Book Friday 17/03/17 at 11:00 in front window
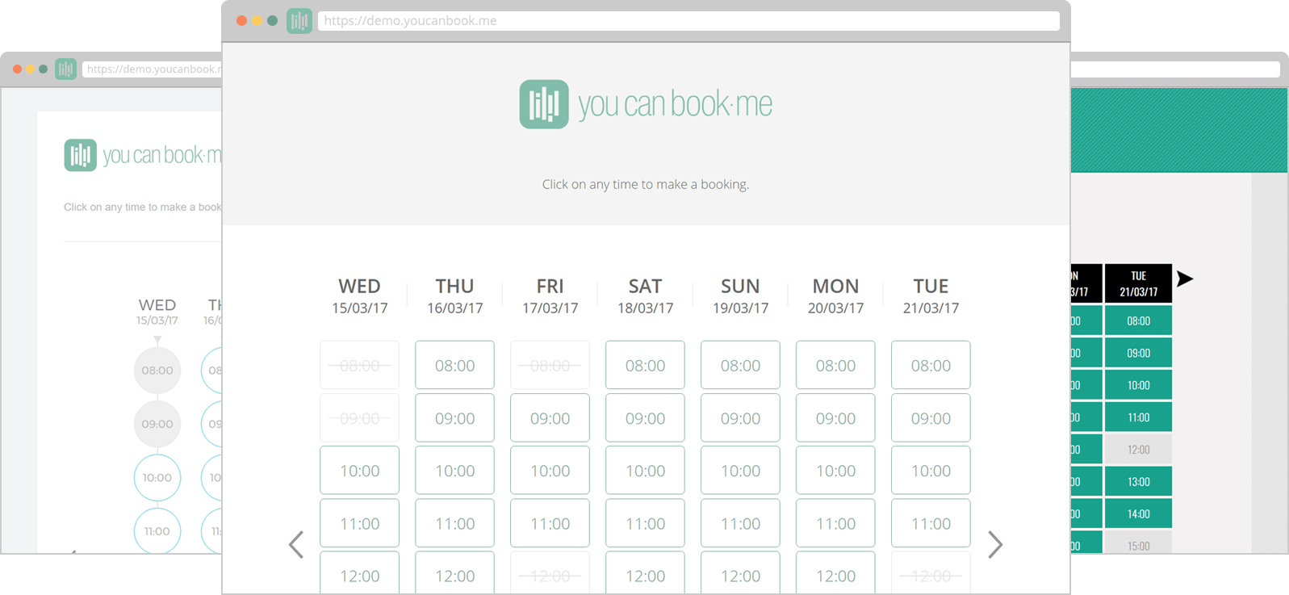The width and height of the screenshot is (1289, 595). pyautogui.click(x=550, y=523)
